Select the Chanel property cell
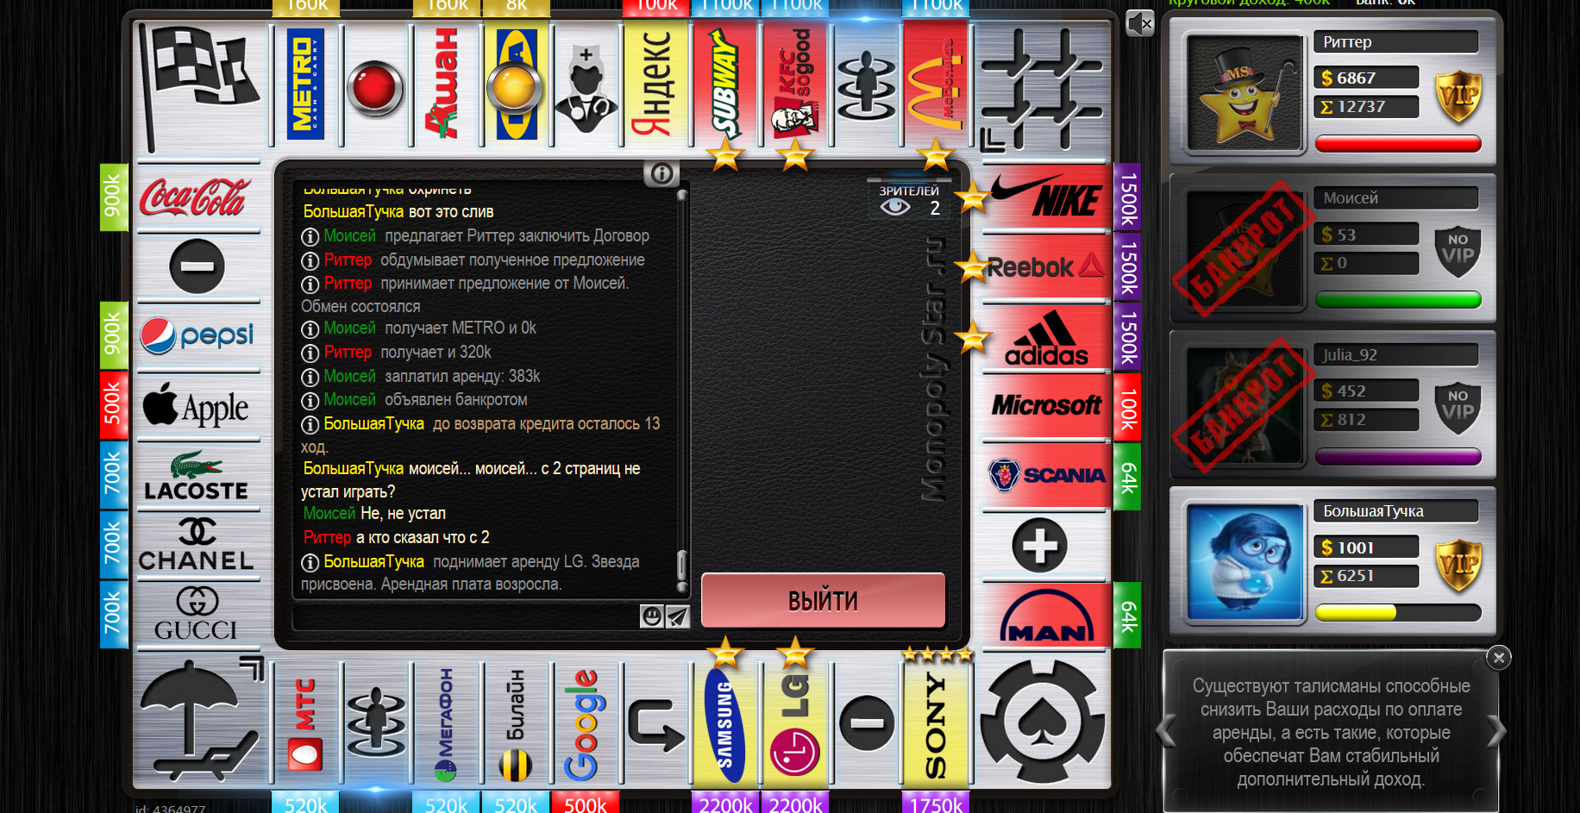 click(x=197, y=546)
